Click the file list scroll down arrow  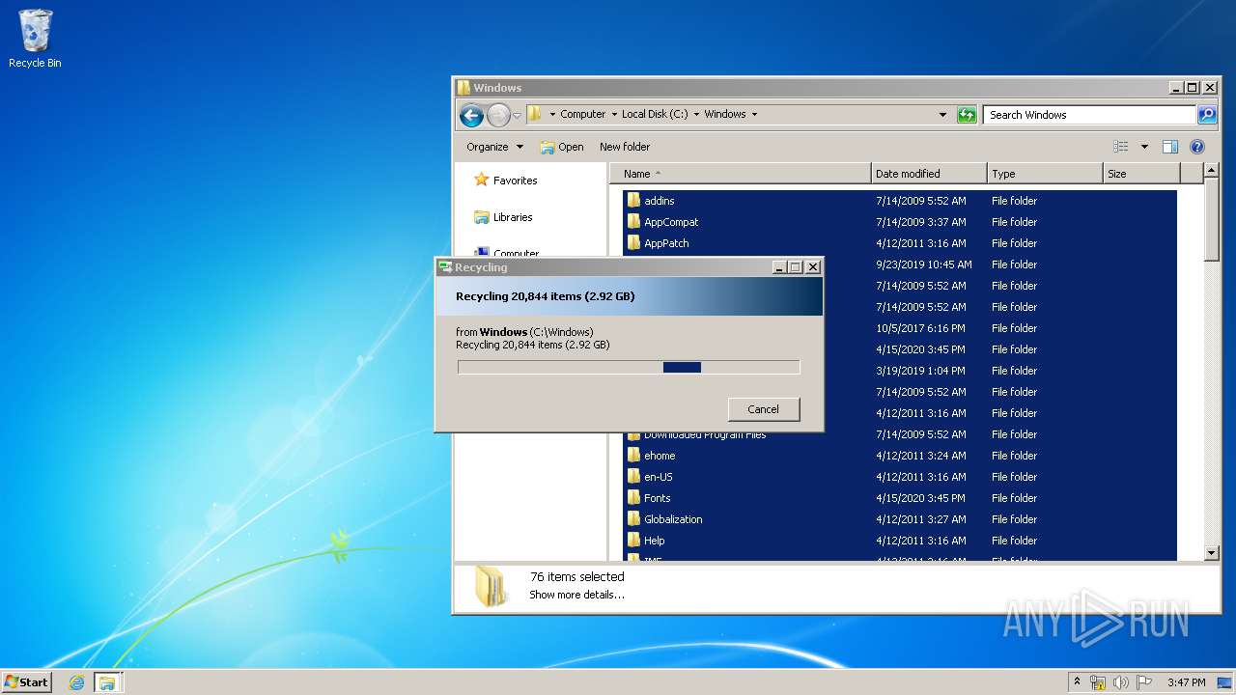point(1213,553)
